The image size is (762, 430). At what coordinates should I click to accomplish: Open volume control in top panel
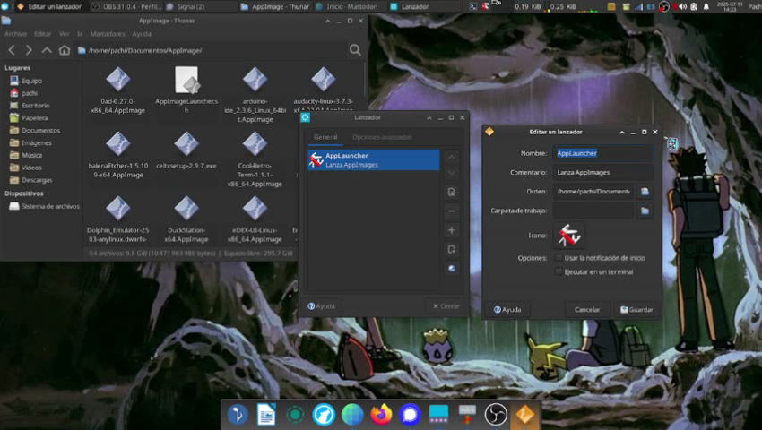pyautogui.click(x=683, y=7)
